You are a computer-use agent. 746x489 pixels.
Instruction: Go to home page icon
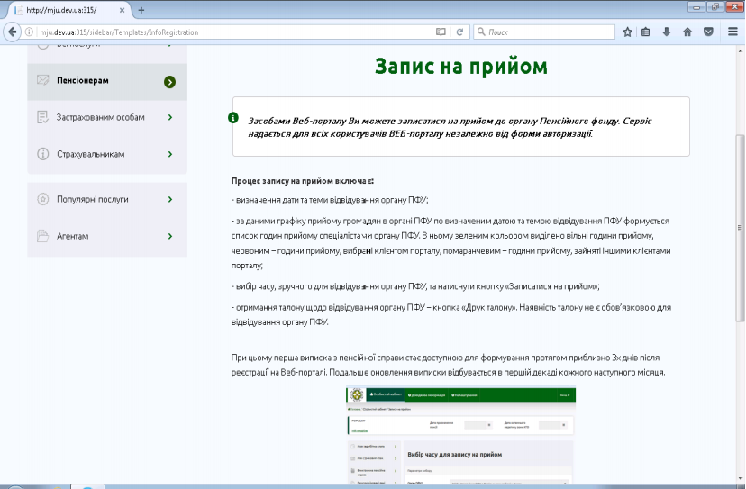(687, 32)
